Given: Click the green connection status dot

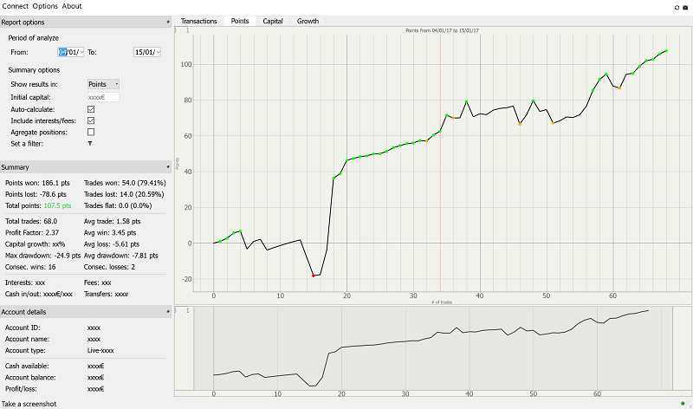Looking at the screenshot, I should pyautogui.click(x=683, y=403).
